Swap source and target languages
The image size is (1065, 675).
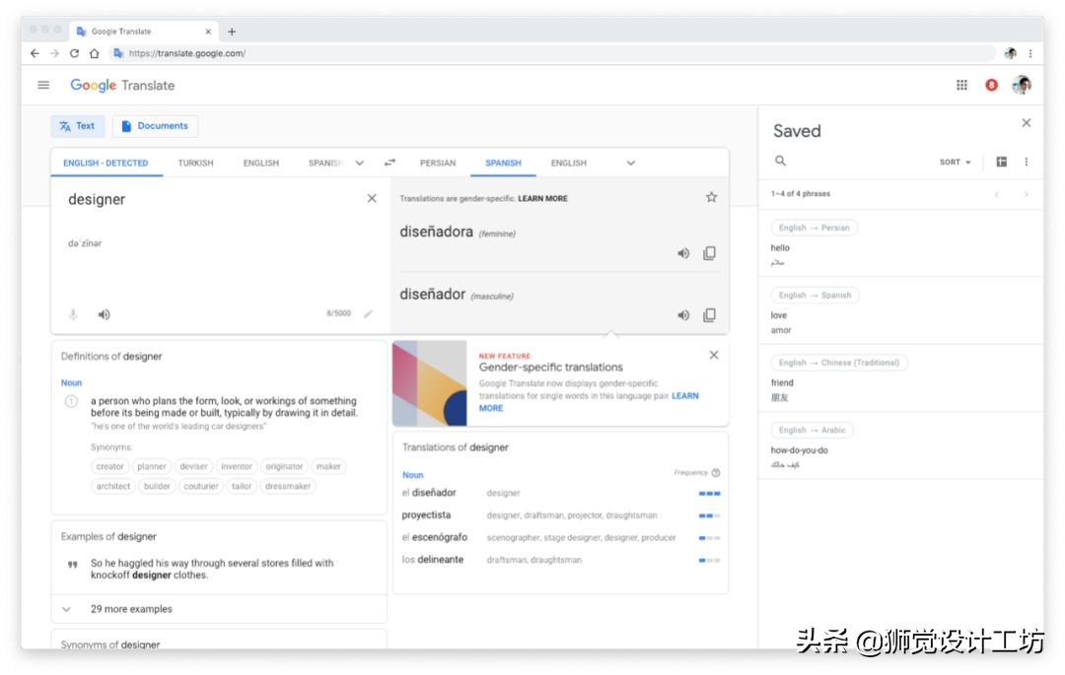(390, 163)
